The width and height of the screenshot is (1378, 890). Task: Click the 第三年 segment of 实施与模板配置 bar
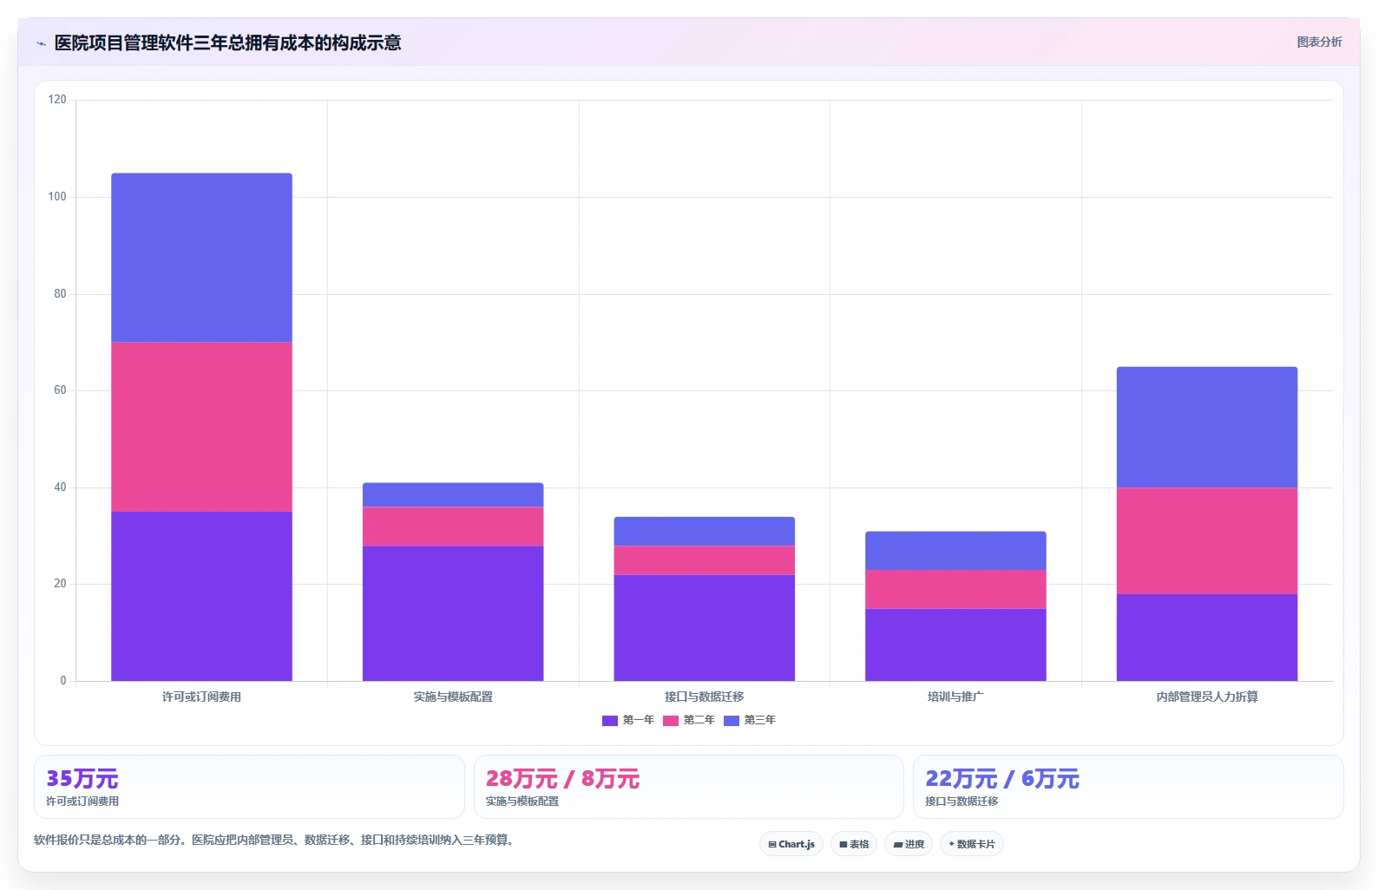[453, 495]
